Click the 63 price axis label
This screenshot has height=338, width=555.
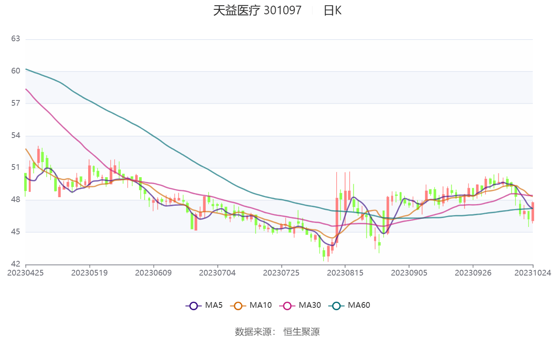tap(16, 39)
